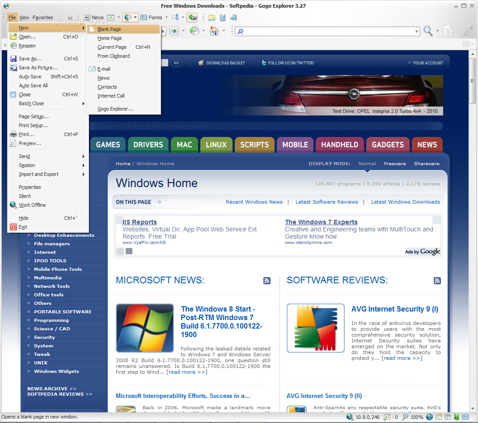Click the zoom magnifier in status bar
This screenshot has height=423, width=478.
point(405,417)
